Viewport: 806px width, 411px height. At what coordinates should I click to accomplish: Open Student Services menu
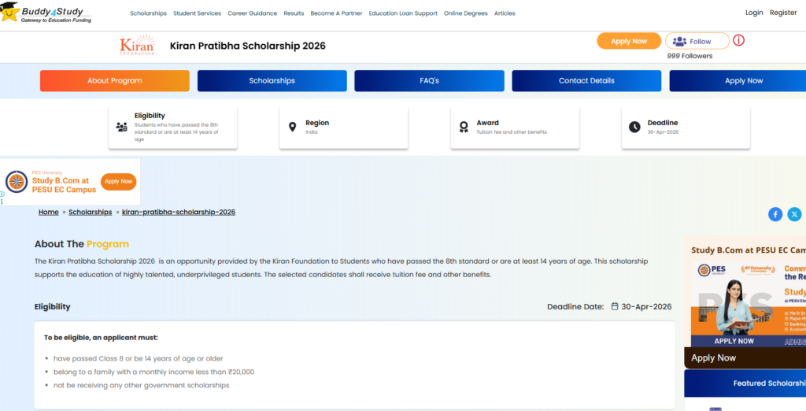tap(197, 13)
